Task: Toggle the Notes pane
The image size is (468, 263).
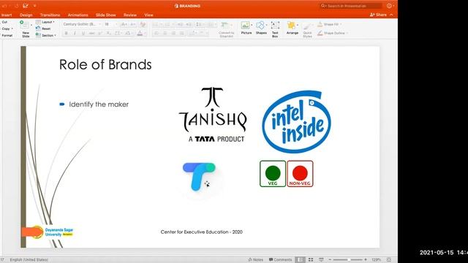Action: point(255,260)
